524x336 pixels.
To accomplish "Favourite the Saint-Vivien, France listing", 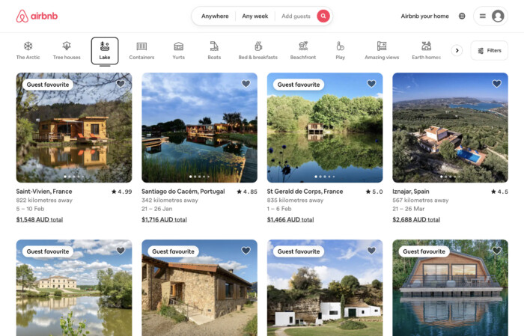I will (x=121, y=84).
